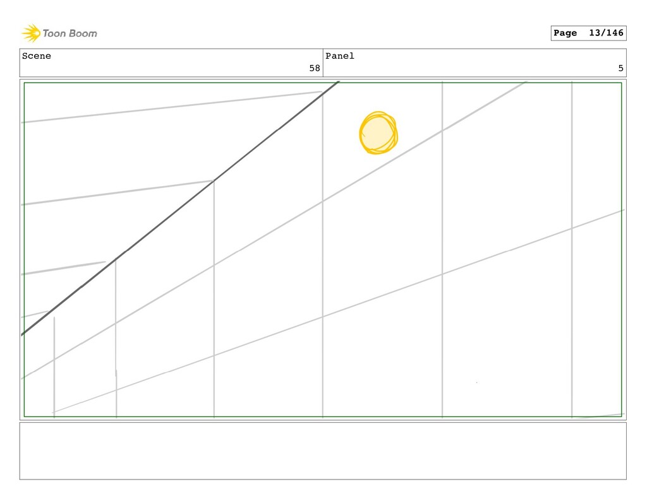Select the Page 13/146 indicator box
This screenshot has width=647, height=499.
click(588, 33)
